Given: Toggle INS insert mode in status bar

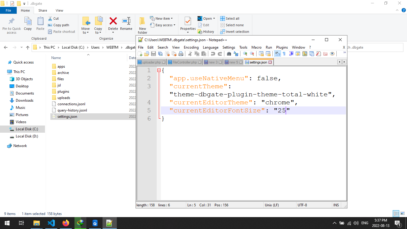Looking at the screenshot, I should pyautogui.click(x=336, y=205).
